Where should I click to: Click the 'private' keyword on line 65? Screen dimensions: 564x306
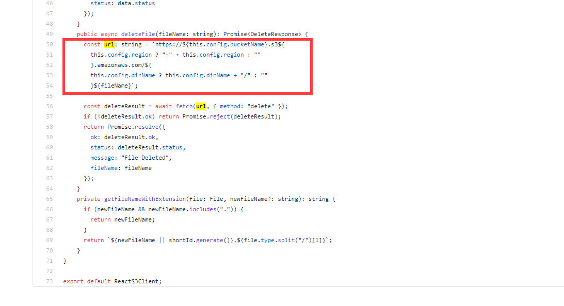click(88, 199)
